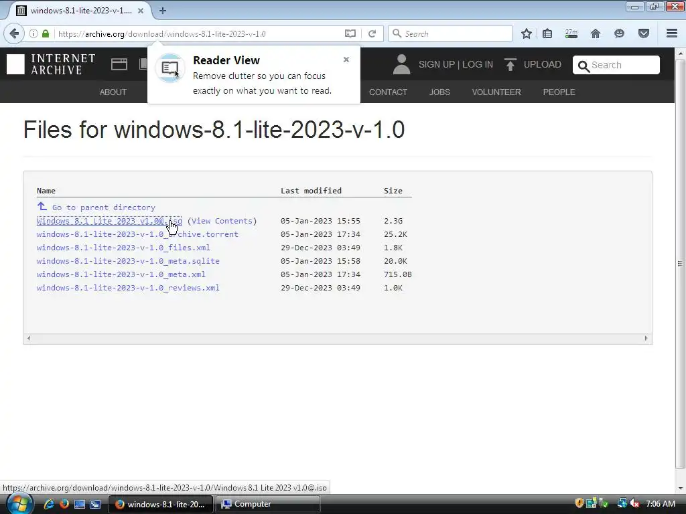Open the _meta.xml file link
The width and height of the screenshot is (686, 514).
click(x=121, y=274)
